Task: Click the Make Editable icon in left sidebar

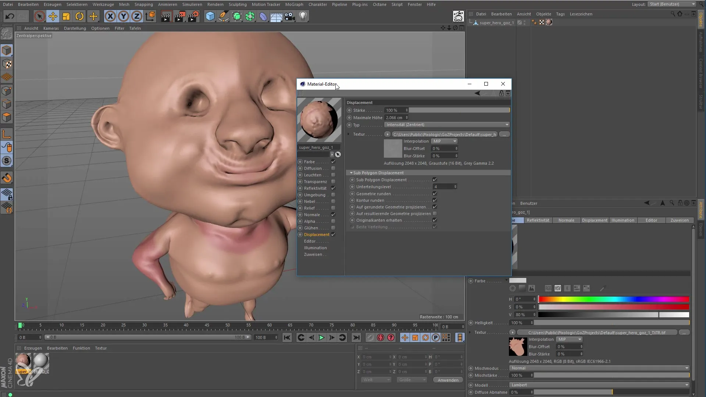Action: [x=7, y=34]
